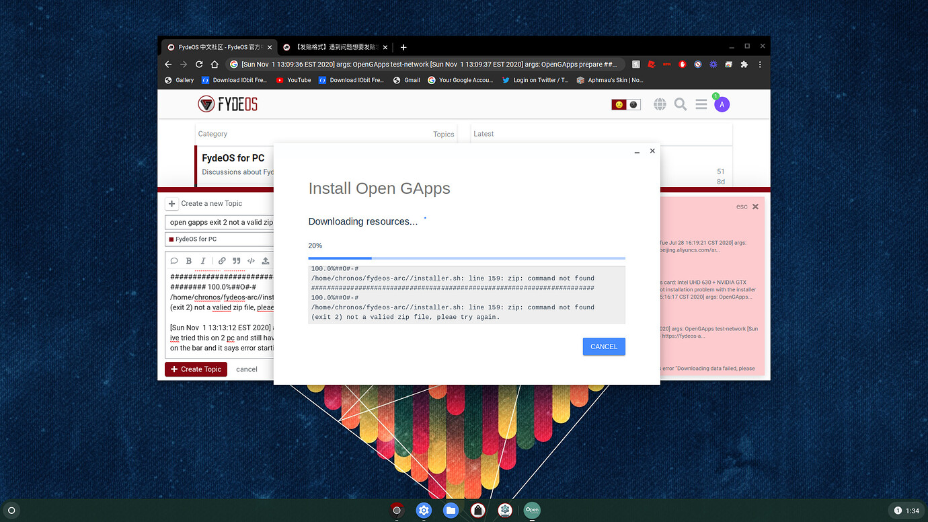Open the shopping bag store app on the shelf
Image resolution: width=928 pixels, height=522 pixels.
[x=477, y=511]
